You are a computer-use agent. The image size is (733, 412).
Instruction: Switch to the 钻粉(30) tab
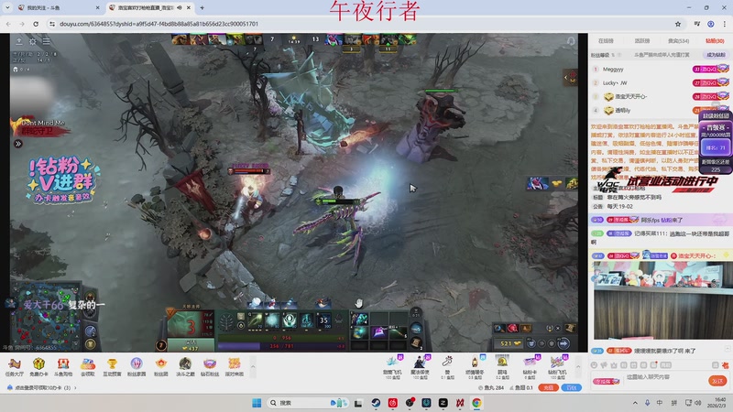pos(715,41)
